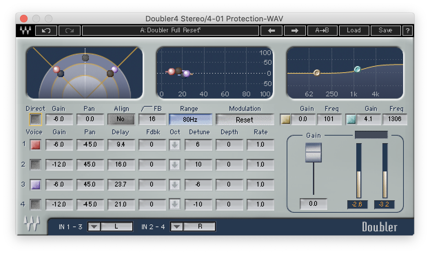Select the top center direct ball in the pan display

click(85, 57)
